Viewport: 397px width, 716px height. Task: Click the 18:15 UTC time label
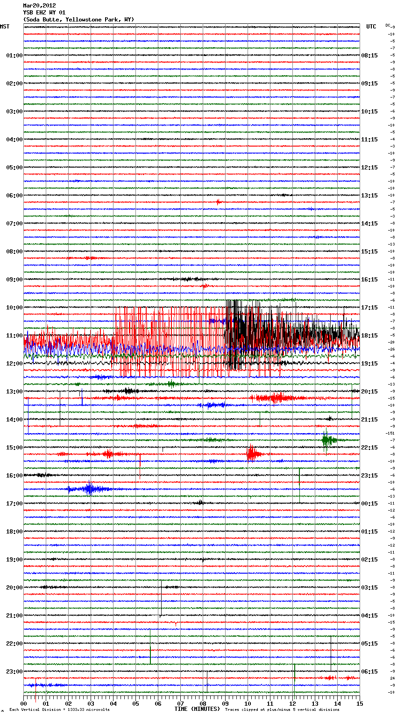tap(369, 336)
